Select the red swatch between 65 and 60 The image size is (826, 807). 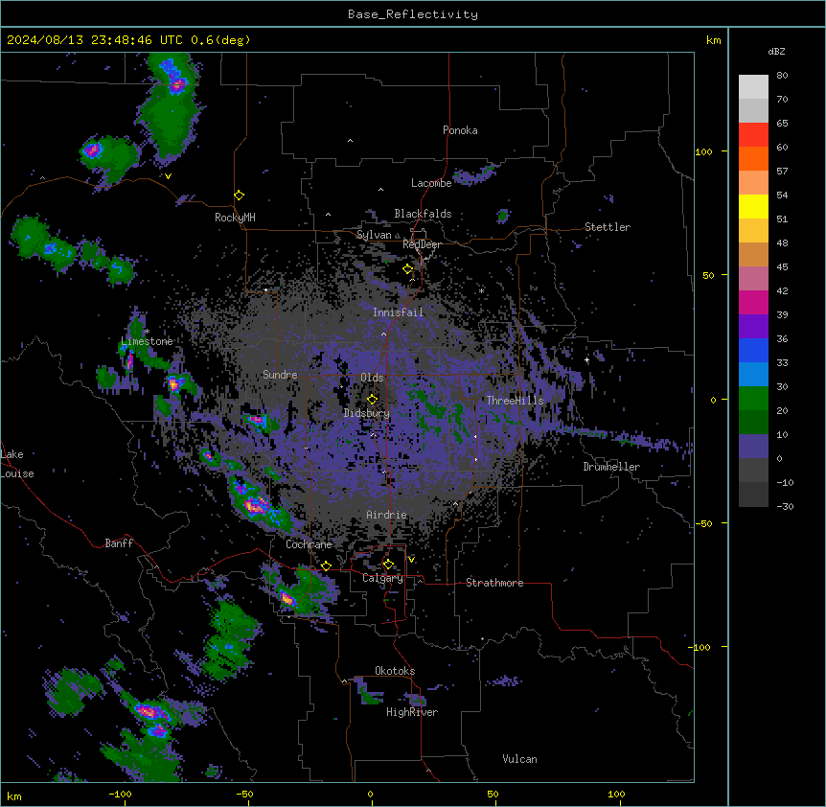(x=753, y=135)
